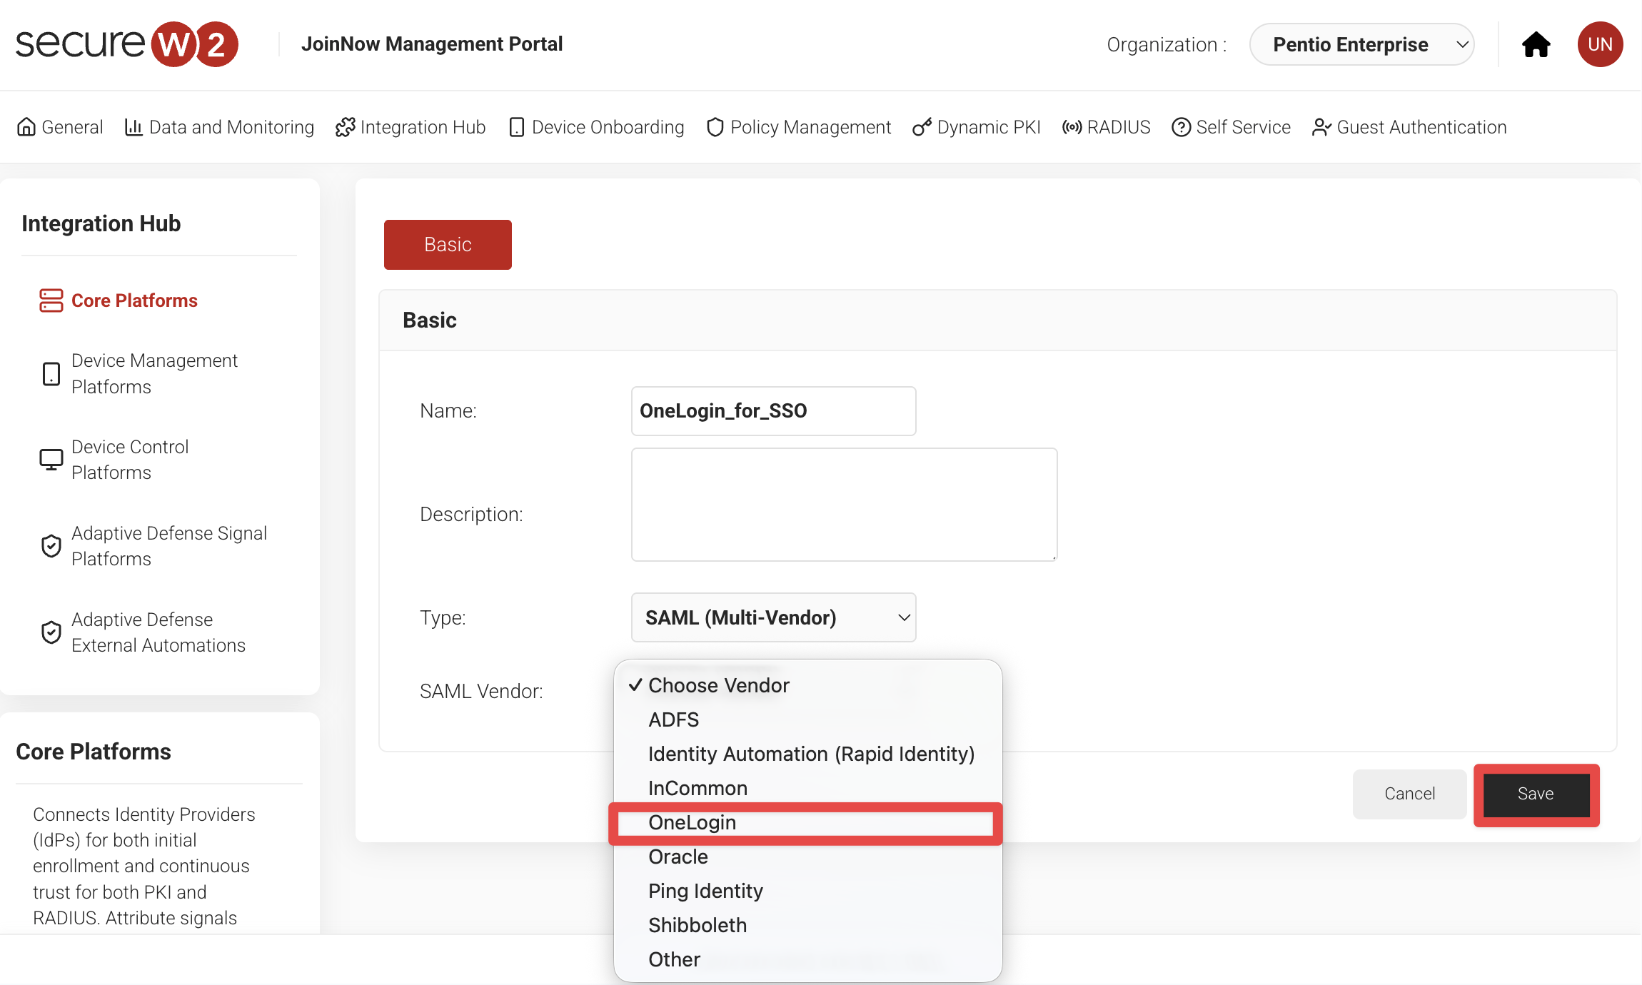This screenshot has height=985, width=1642.
Task: Open Core Platforms in the sidebar
Action: click(134, 300)
